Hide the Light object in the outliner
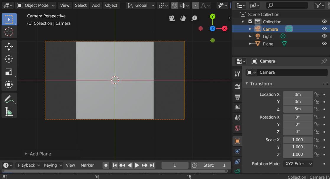 pyautogui.click(x=324, y=36)
